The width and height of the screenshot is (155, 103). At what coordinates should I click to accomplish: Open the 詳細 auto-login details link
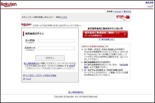pyautogui.click(x=71, y=66)
